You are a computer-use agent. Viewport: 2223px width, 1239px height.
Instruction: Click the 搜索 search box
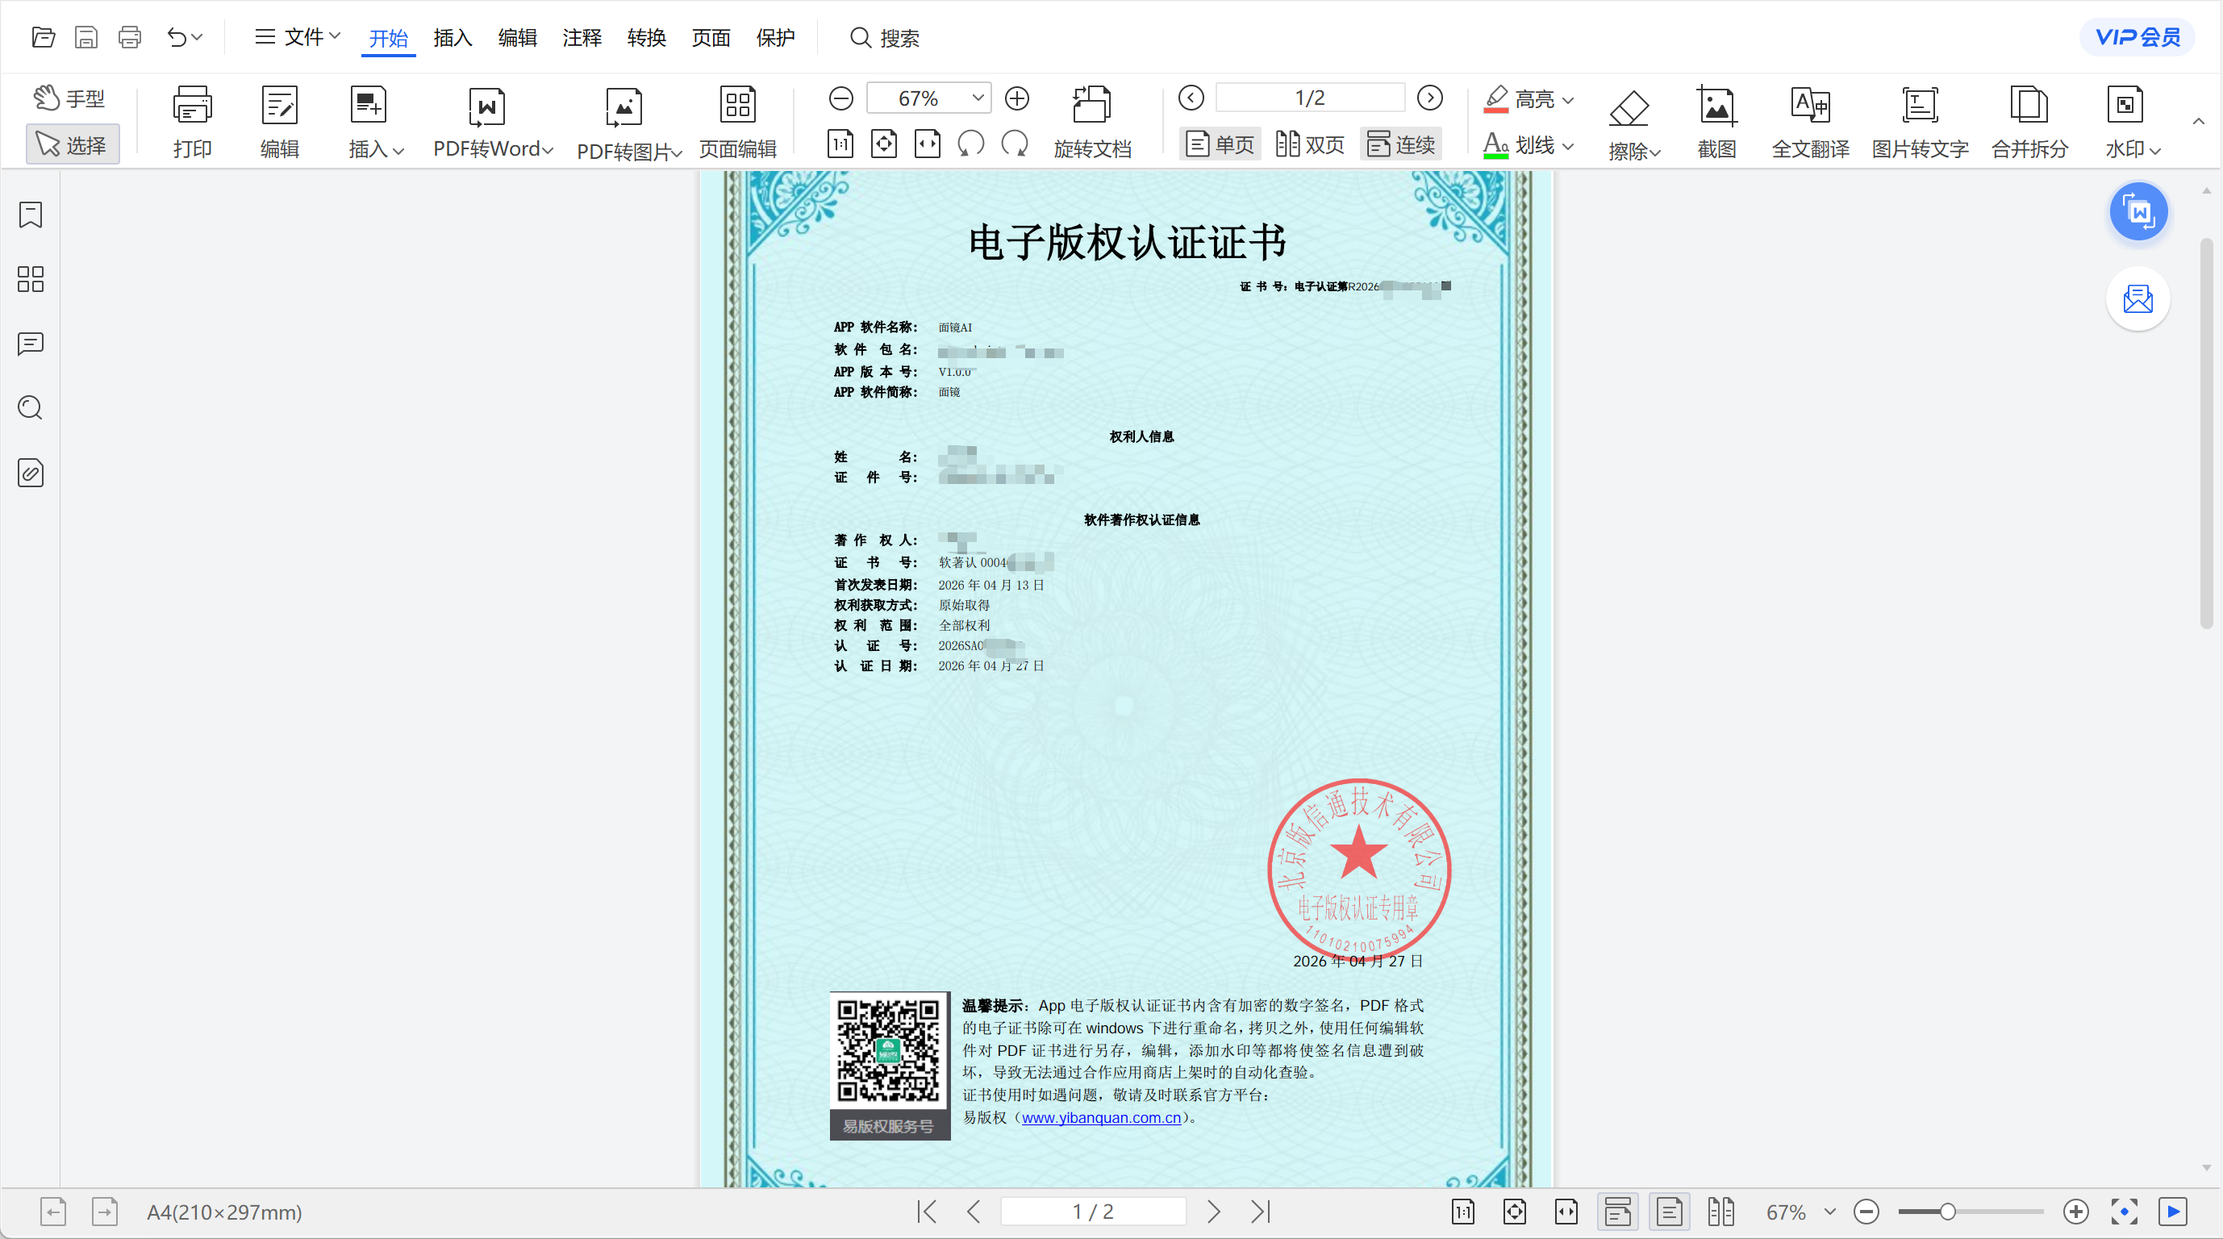886,38
